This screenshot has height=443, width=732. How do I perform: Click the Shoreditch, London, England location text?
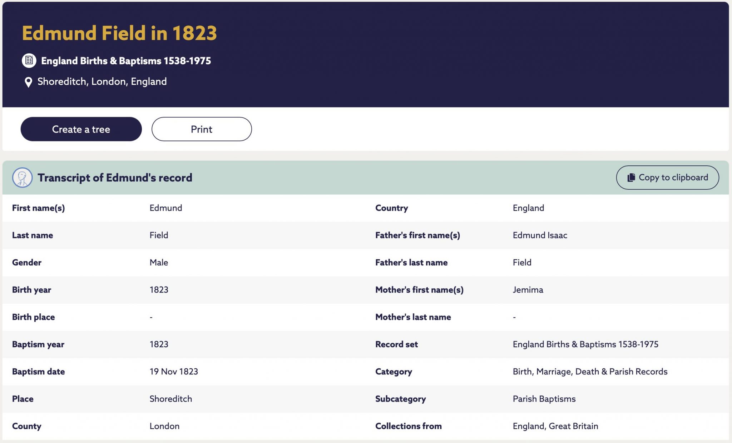pyautogui.click(x=102, y=81)
